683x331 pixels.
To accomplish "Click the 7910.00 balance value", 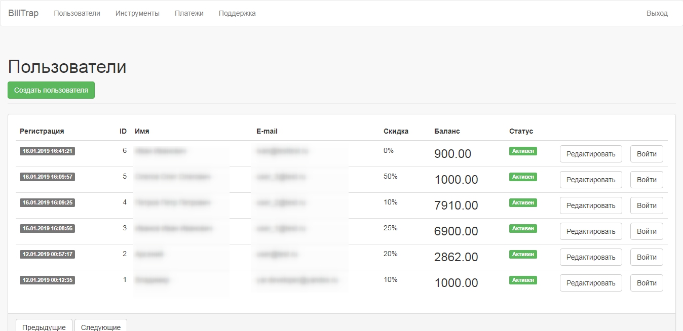I will tap(456, 205).
